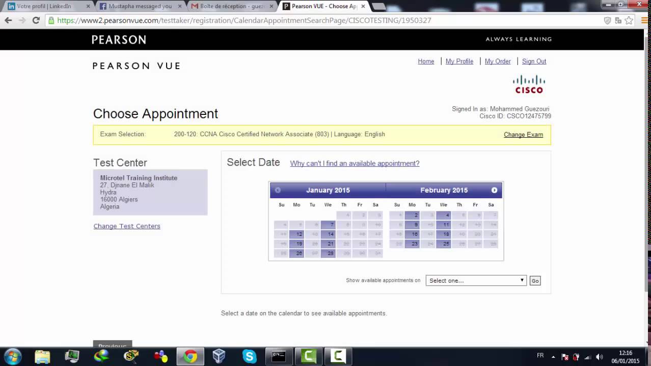This screenshot has height=366, width=651.
Task: Click the Home link
Action: tap(426, 62)
